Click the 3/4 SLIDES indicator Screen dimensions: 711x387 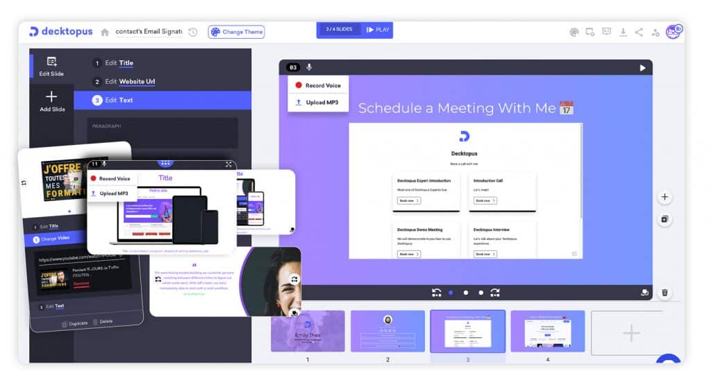[339, 29]
